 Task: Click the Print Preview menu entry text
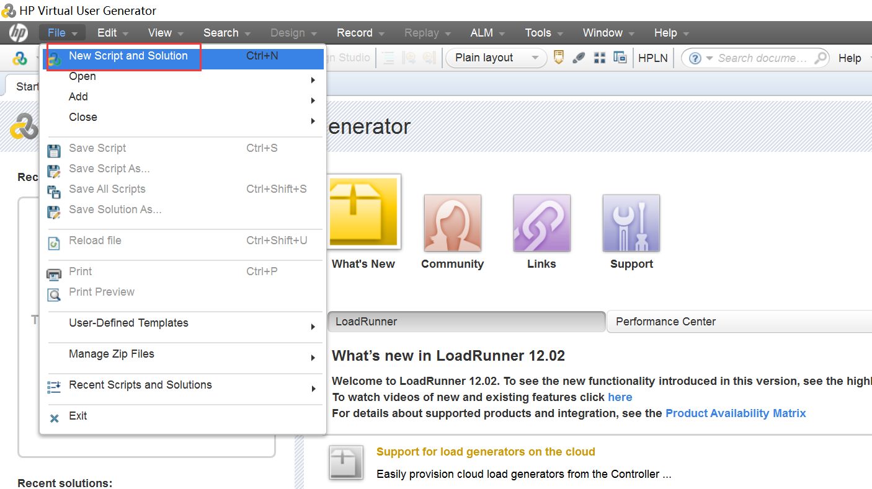click(x=102, y=292)
